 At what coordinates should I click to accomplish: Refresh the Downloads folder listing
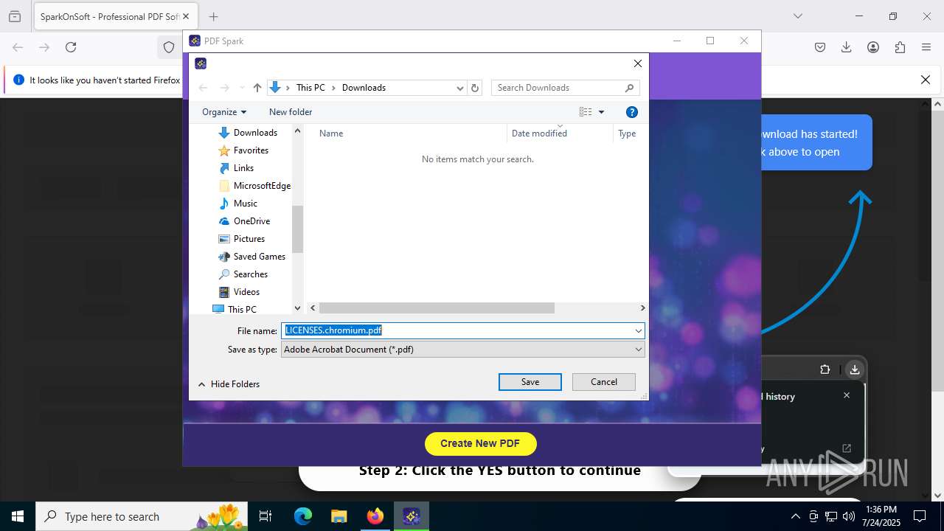475,88
